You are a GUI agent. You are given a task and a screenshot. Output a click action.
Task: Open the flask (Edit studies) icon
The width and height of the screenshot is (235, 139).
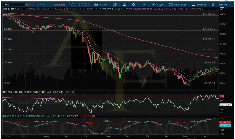124,5
